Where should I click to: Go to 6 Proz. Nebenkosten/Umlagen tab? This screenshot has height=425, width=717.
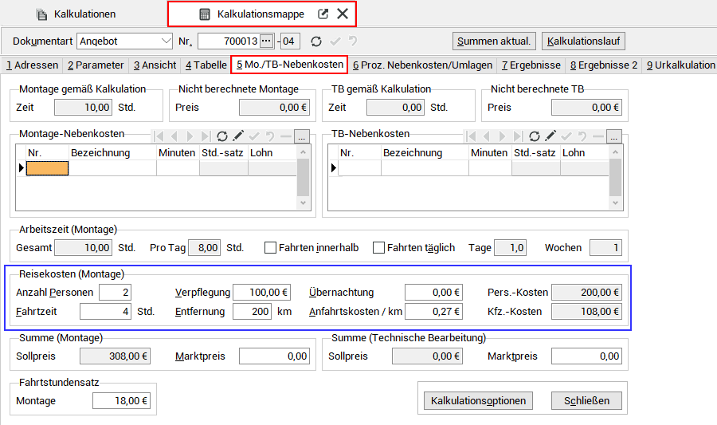tap(422, 65)
